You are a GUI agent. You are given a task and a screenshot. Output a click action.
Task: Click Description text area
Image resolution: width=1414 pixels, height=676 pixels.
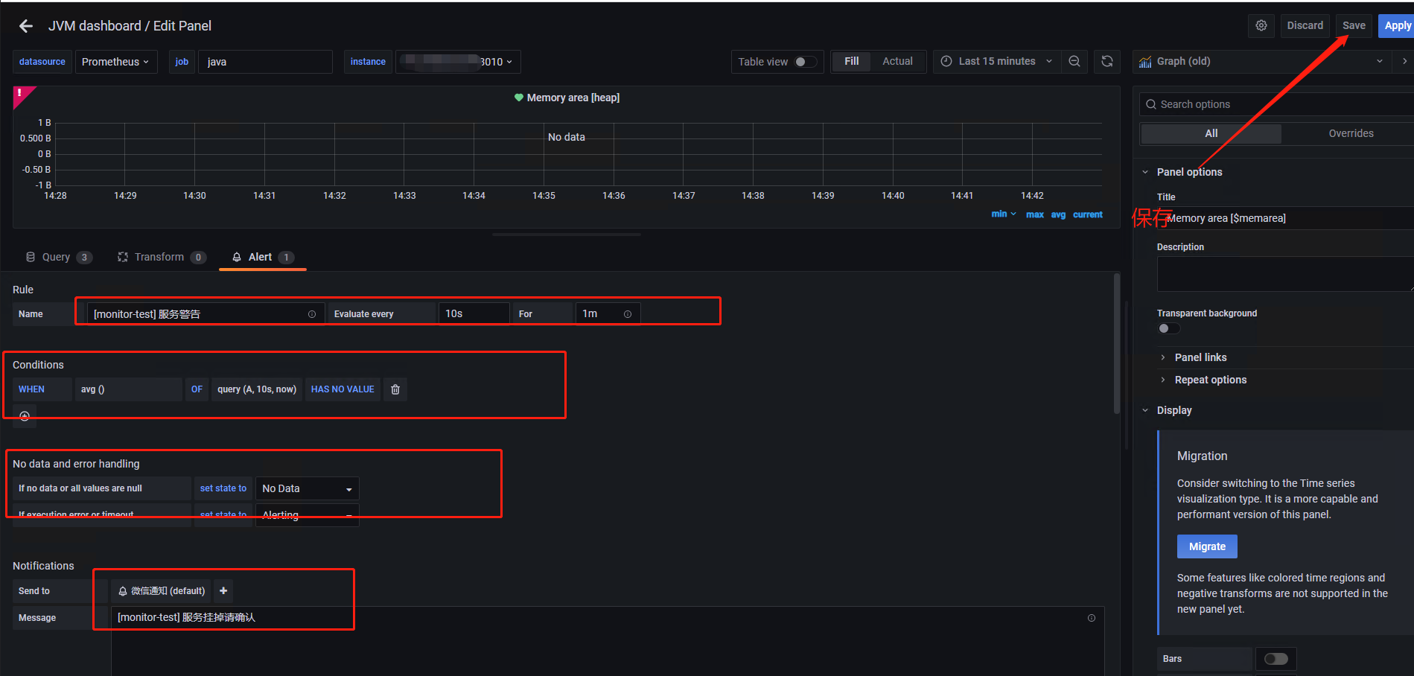pyautogui.click(x=1285, y=274)
